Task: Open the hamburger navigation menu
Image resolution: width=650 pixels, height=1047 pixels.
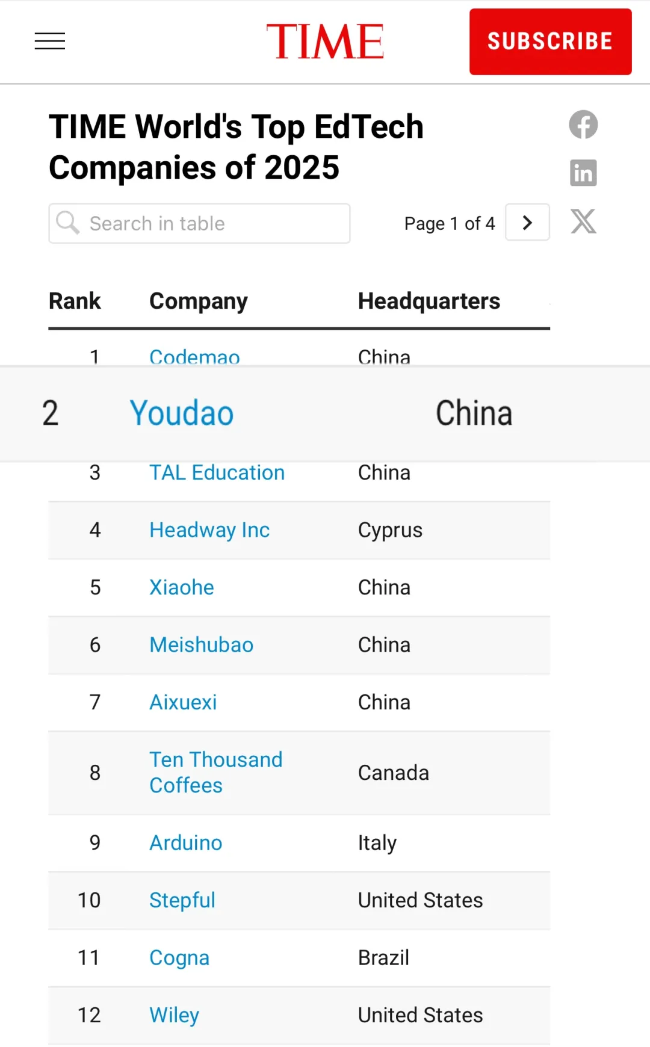Action: 50,41
